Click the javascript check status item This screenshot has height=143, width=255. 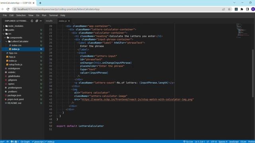tap(37, 141)
